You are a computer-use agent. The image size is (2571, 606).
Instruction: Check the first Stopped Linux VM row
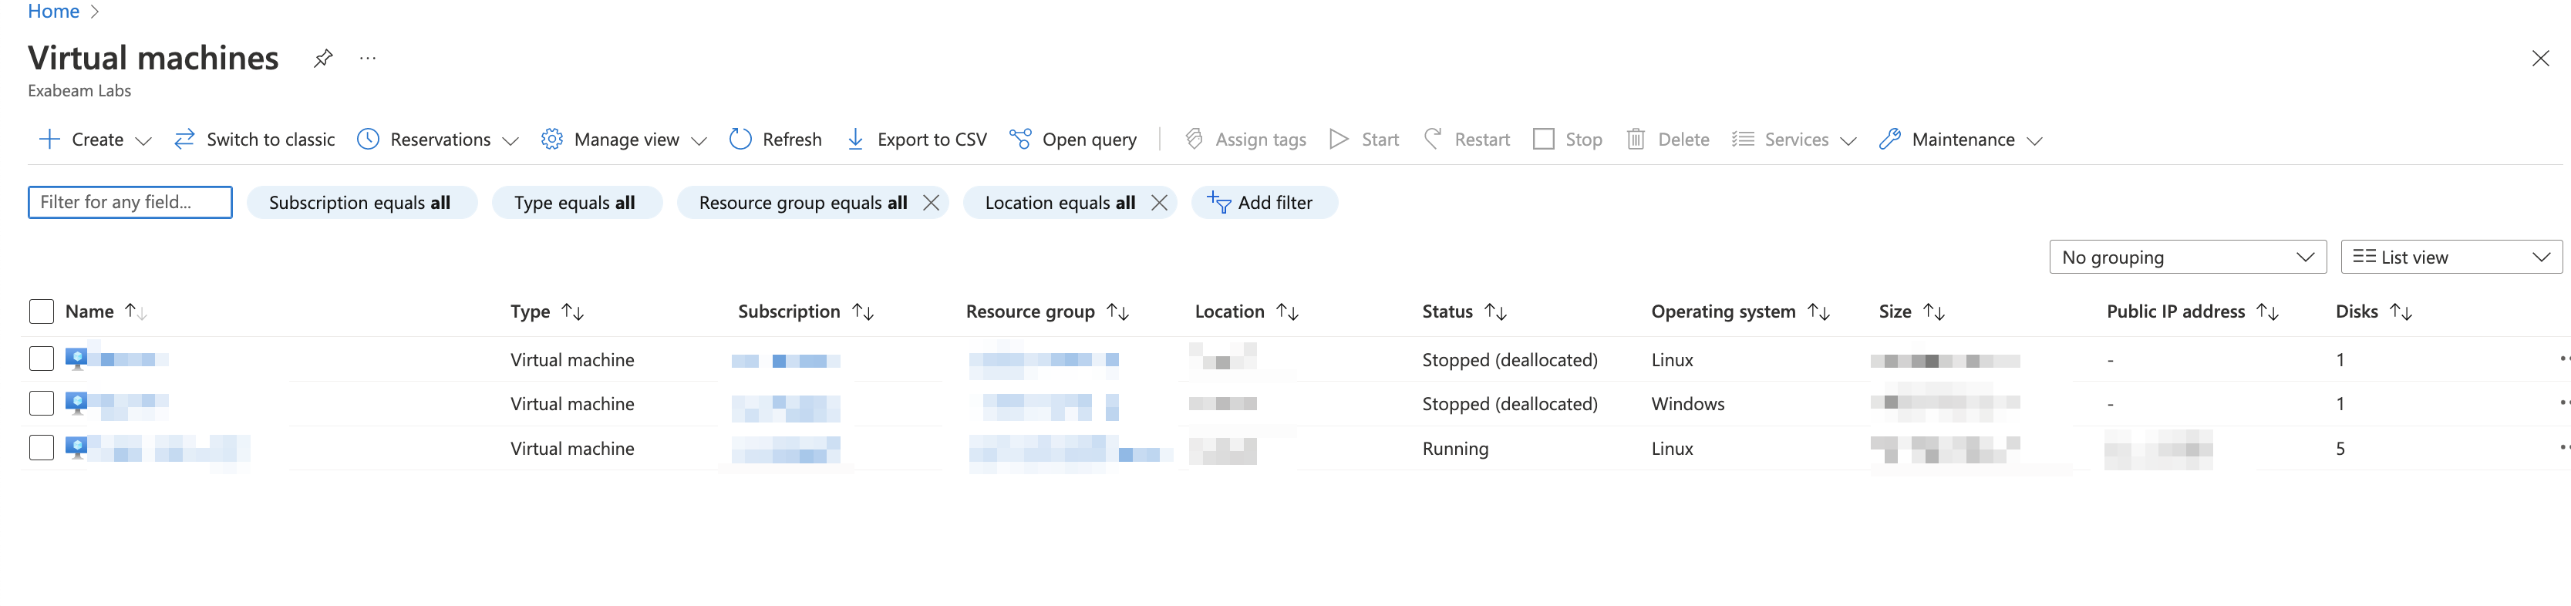coord(41,359)
